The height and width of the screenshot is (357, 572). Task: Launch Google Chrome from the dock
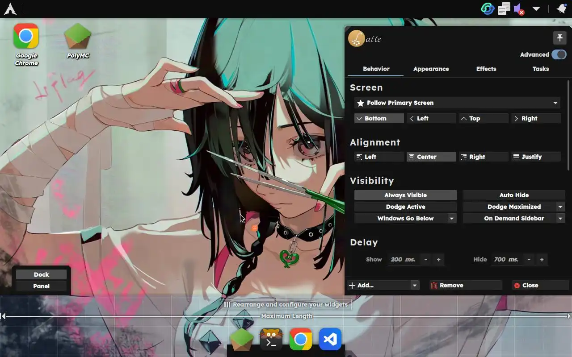point(301,340)
